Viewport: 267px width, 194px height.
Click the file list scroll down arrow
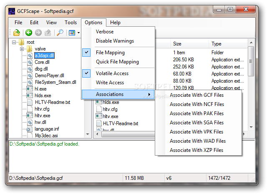(x=251, y=127)
